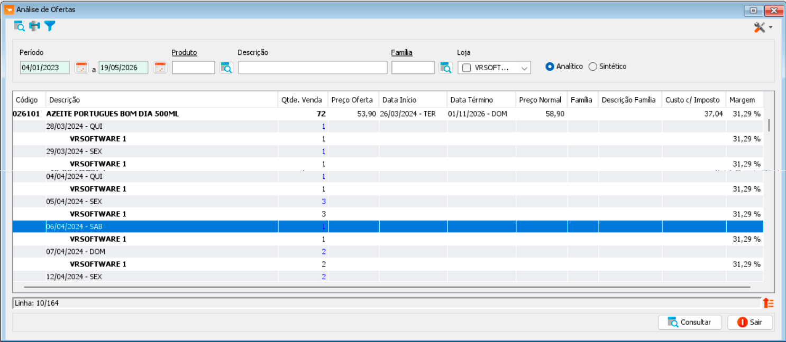
Task: Select the AZEITE PORTUGUES BOM DIA 500ML row
Action: 388,113
